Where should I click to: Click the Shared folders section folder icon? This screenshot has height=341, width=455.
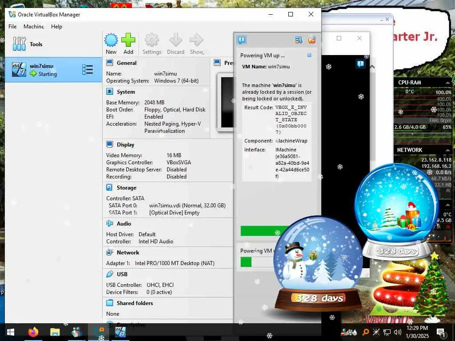pos(110,303)
